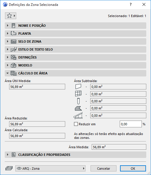
Task: Click the Nome e Posição panel icon
Action: [14, 26]
